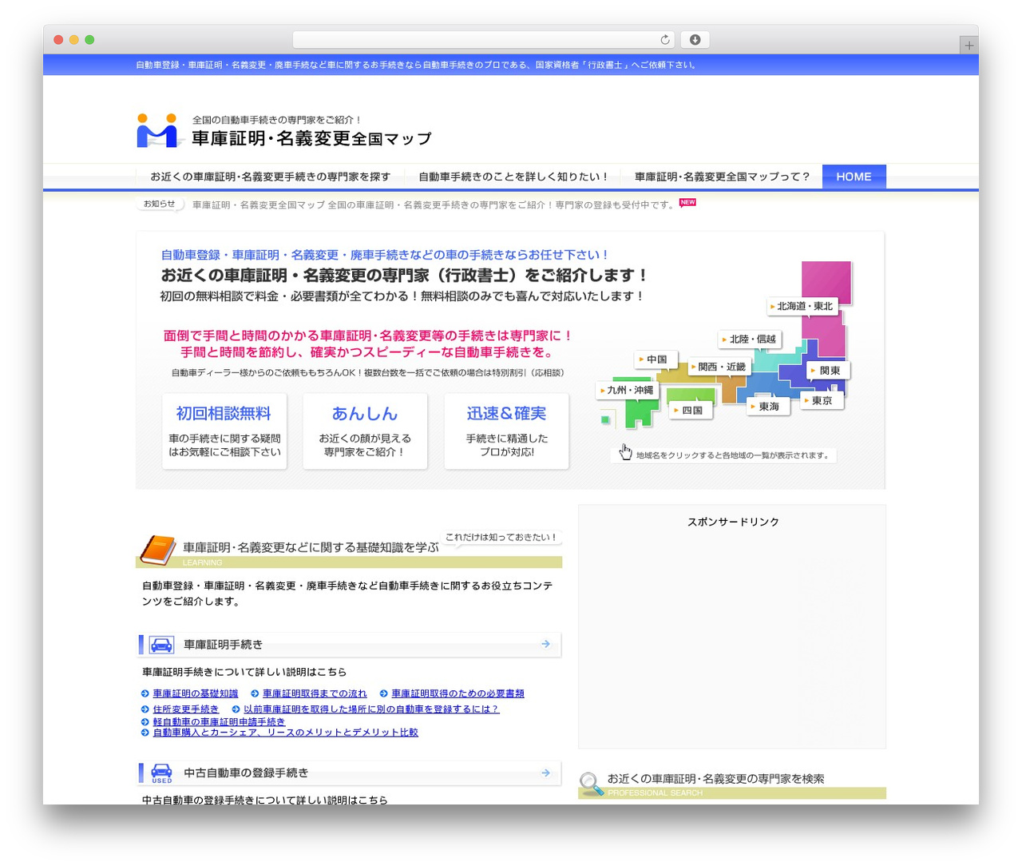Open a new tab with plus button
Screen dimensions: 1022x866
point(969,46)
